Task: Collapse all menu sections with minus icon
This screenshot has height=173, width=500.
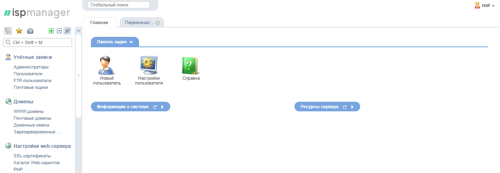Action: 59,31
